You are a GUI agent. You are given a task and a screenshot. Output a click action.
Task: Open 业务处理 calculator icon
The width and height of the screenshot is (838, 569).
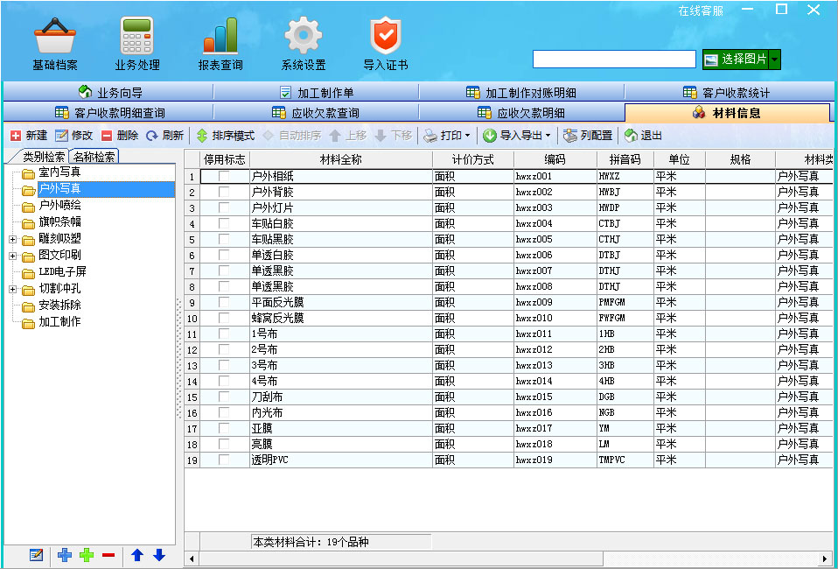pyautogui.click(x=136, y=37)
